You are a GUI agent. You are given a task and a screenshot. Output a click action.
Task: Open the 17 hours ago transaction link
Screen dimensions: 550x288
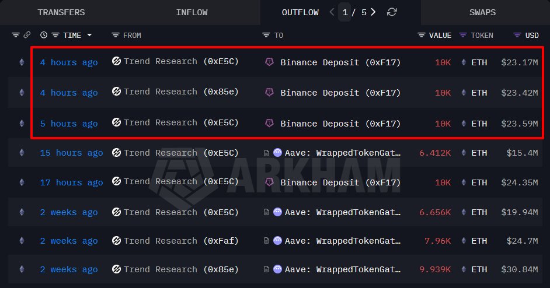[x=72, y=182]
